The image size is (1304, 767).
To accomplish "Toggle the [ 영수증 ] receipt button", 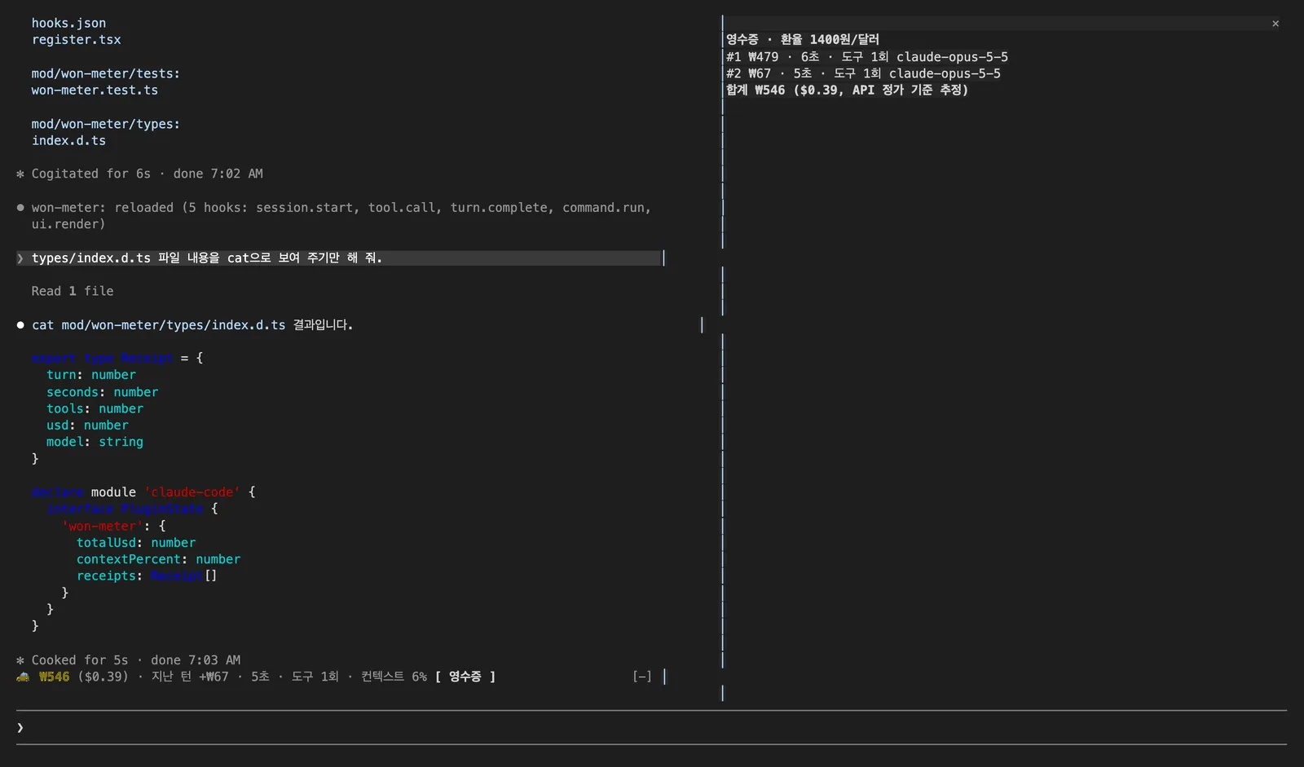I will tap(465, 677).
